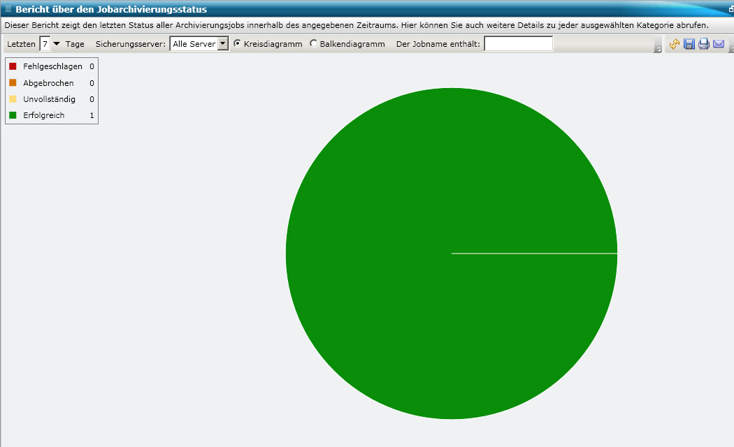The width and height of the screenshot is (734, 447).
Task: Click the restore panel icon in title bar
Action: [731, 9]
